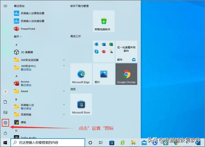Open the Documents icon in Start sidebar
This screenshot has width=205, height=147.
click(x=5, y=102)
